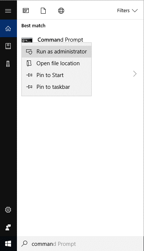Click the magnifier icon in the search box
144x251 pixels.
click(x=24, y=244)
